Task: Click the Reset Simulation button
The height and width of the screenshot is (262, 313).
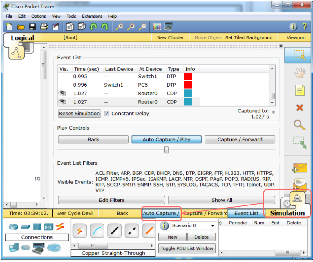Action: pos(79,113)
